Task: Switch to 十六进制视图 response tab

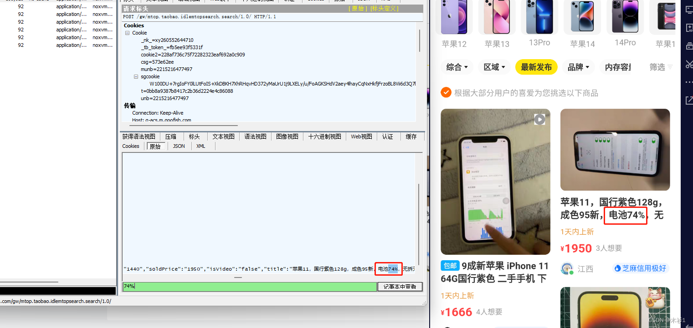Action: click(x=324, y=136)
